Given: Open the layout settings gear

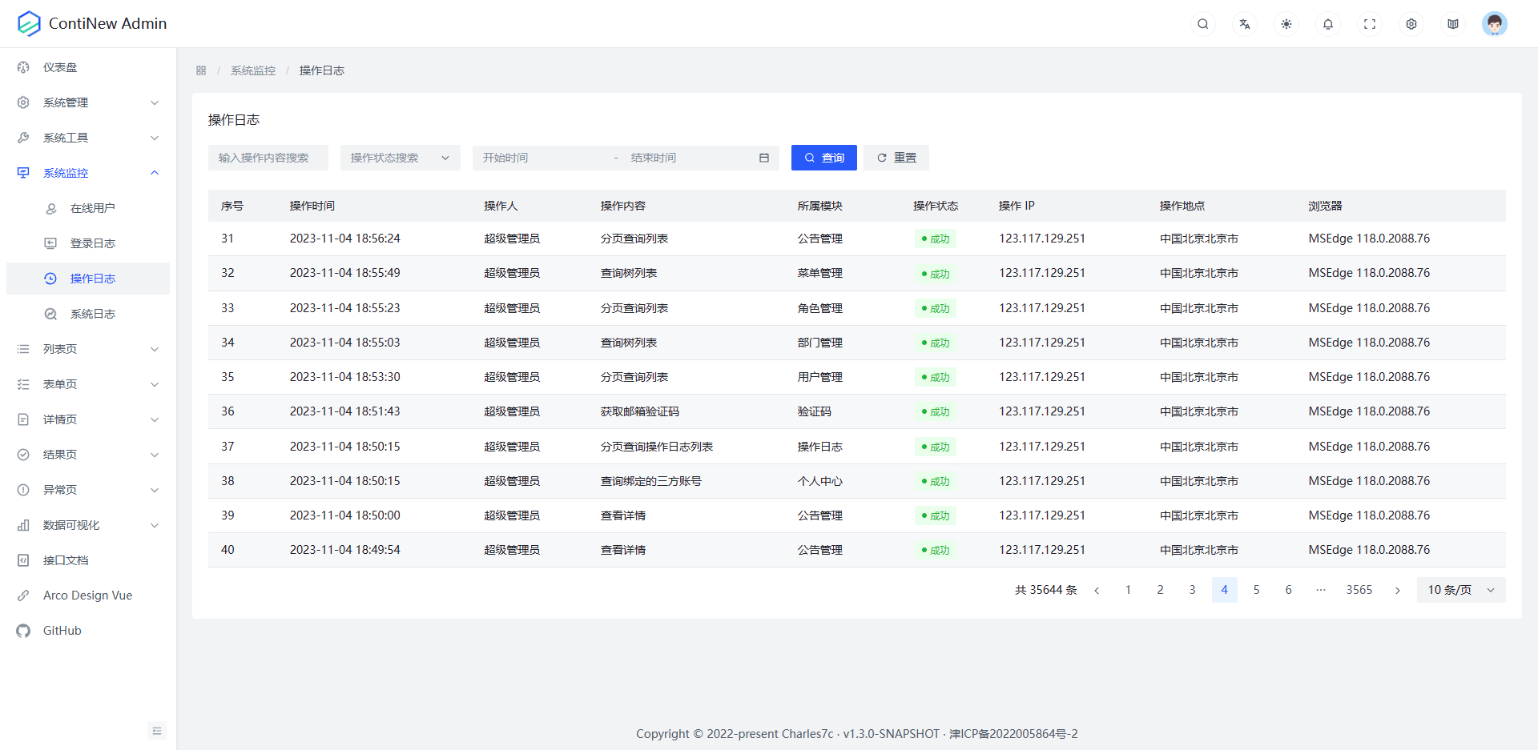Looking at the screenshot, I should (1411, 23).
